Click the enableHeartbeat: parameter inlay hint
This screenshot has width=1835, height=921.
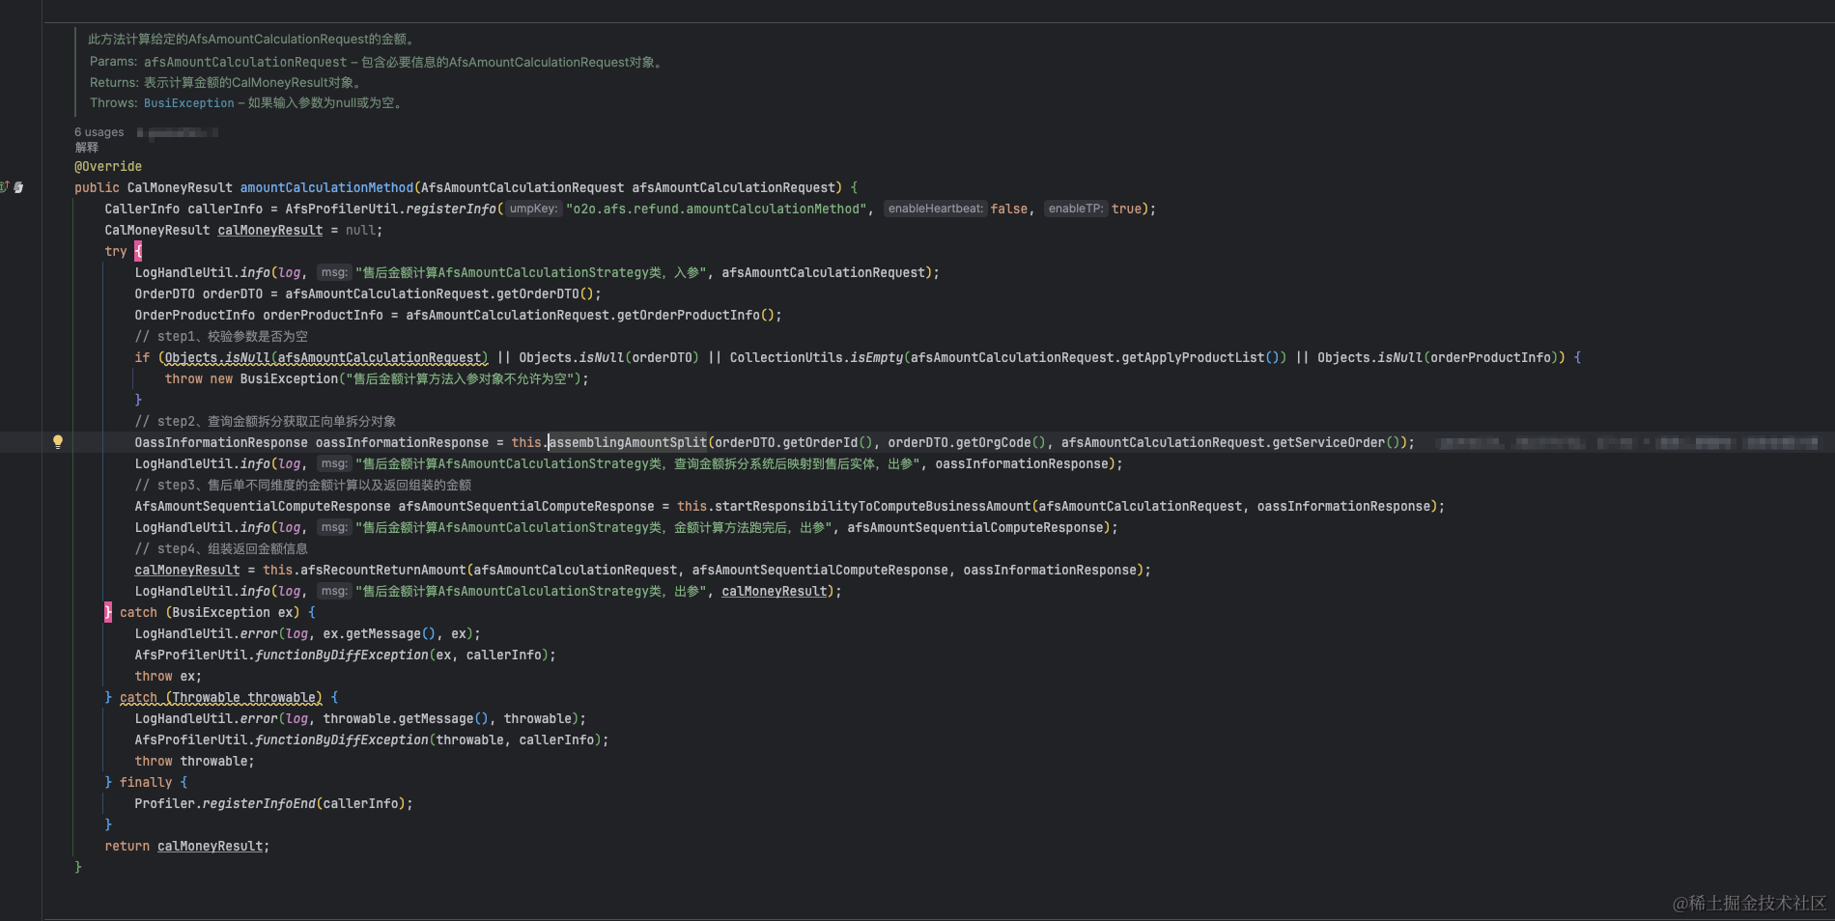(935, 209)
